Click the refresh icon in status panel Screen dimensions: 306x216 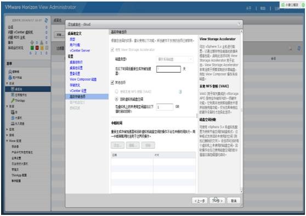(46, 20)
